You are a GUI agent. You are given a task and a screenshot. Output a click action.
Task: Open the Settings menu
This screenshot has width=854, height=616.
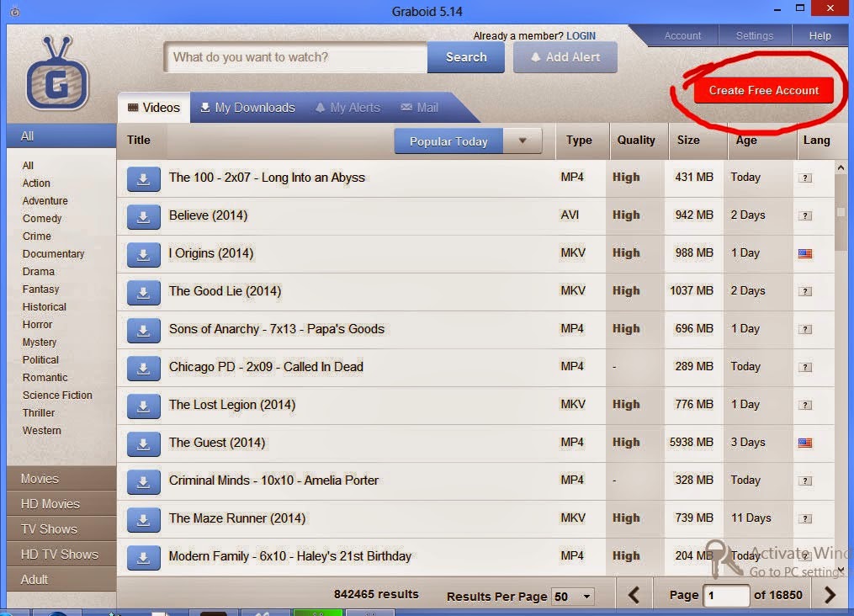pos(755,36)
